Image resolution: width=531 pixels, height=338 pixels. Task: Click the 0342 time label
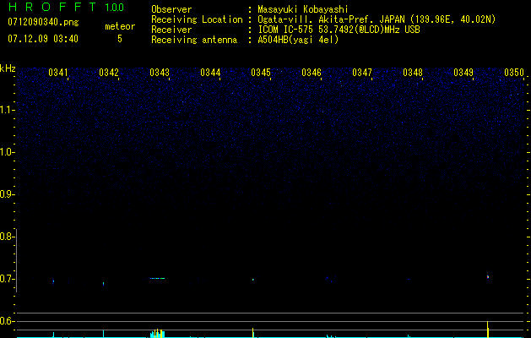(109, 73)
